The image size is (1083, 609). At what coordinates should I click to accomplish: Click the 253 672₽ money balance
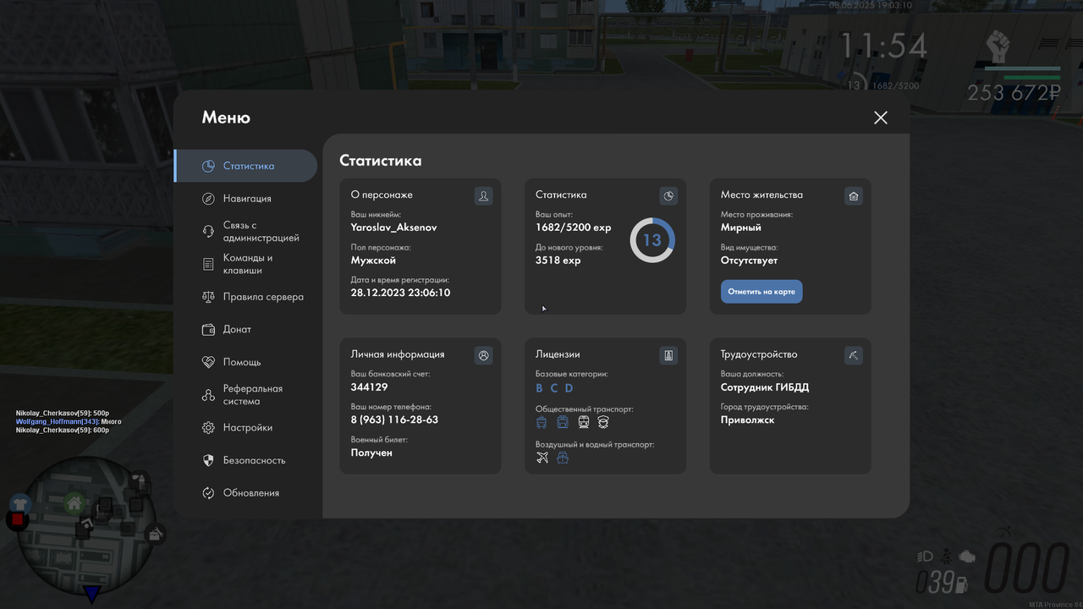[1014, 93]
